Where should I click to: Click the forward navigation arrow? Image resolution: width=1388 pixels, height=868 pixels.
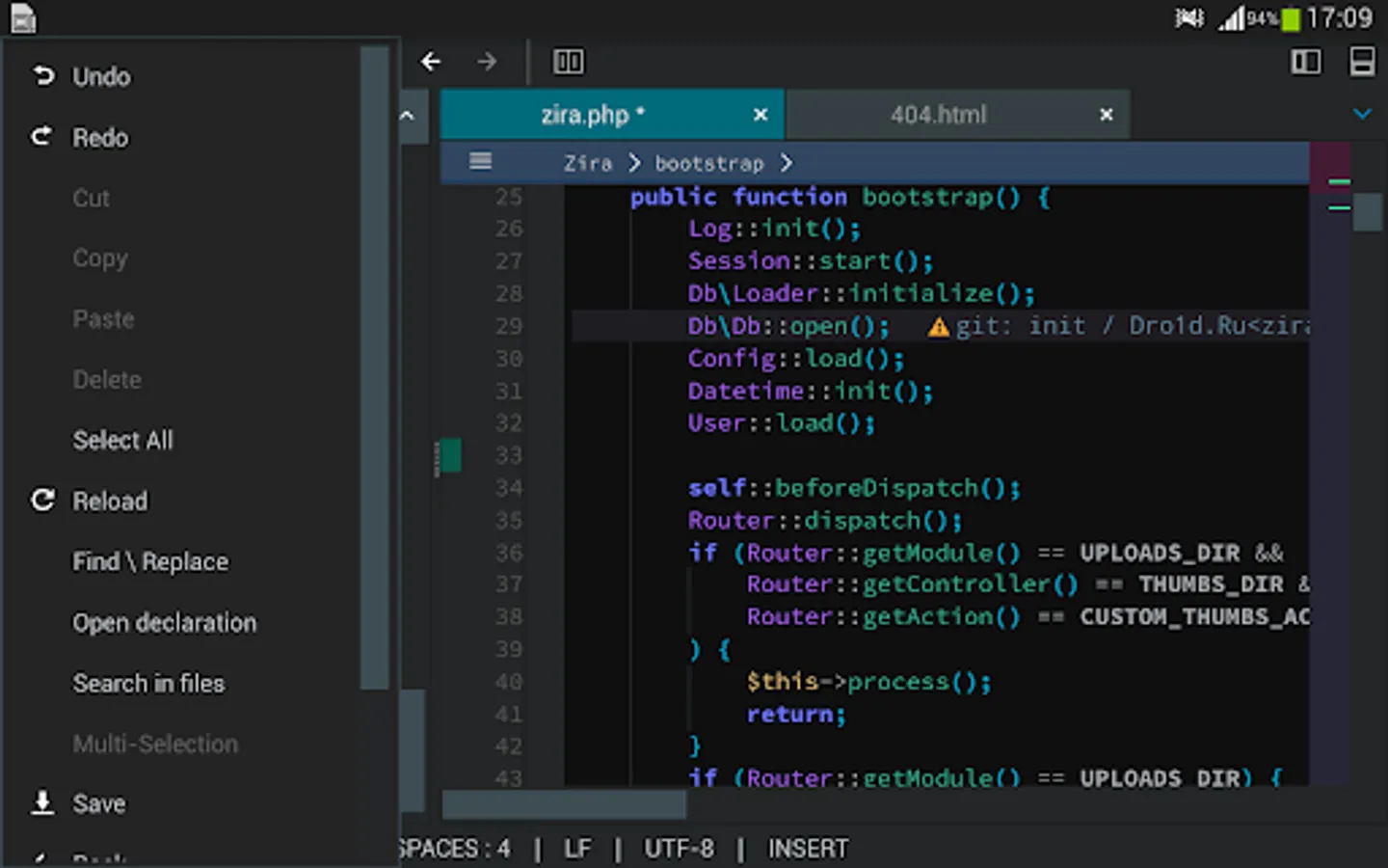pos(487,62)
